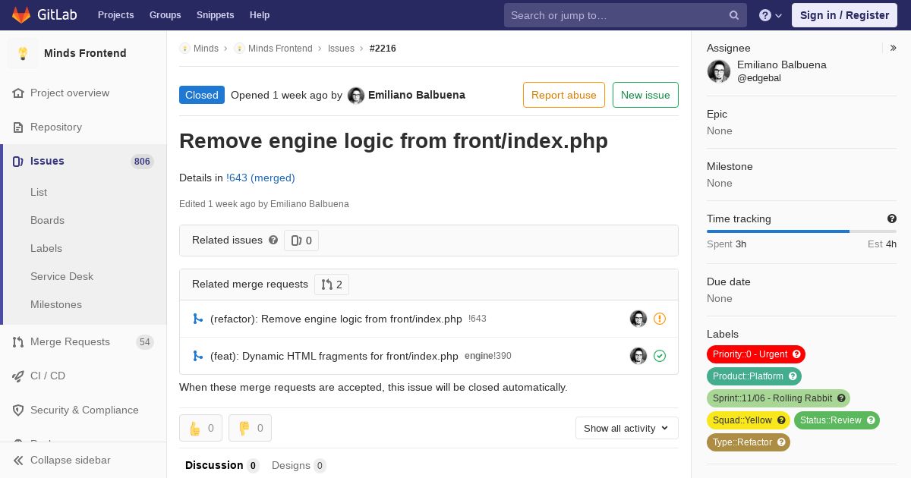Click the assignee avatar in right sidebar

719,71
